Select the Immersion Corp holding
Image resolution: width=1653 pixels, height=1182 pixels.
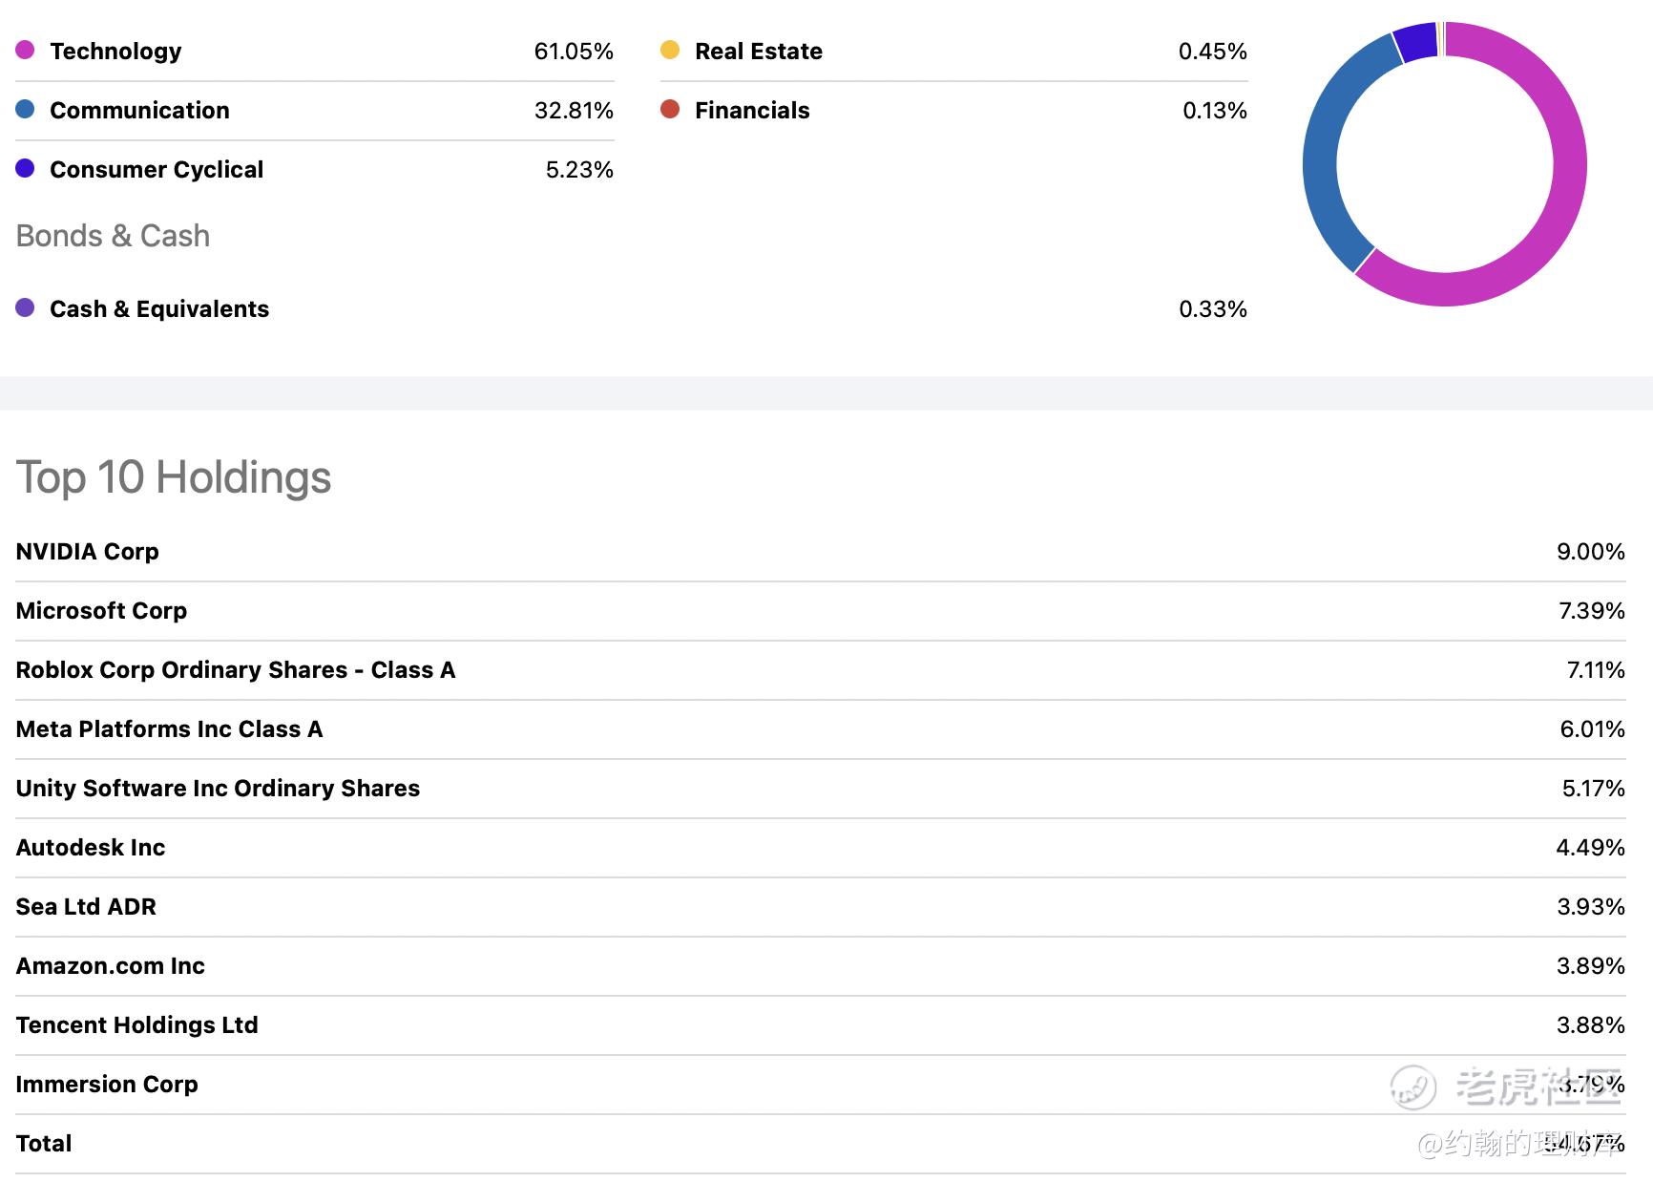[107, 1084]
